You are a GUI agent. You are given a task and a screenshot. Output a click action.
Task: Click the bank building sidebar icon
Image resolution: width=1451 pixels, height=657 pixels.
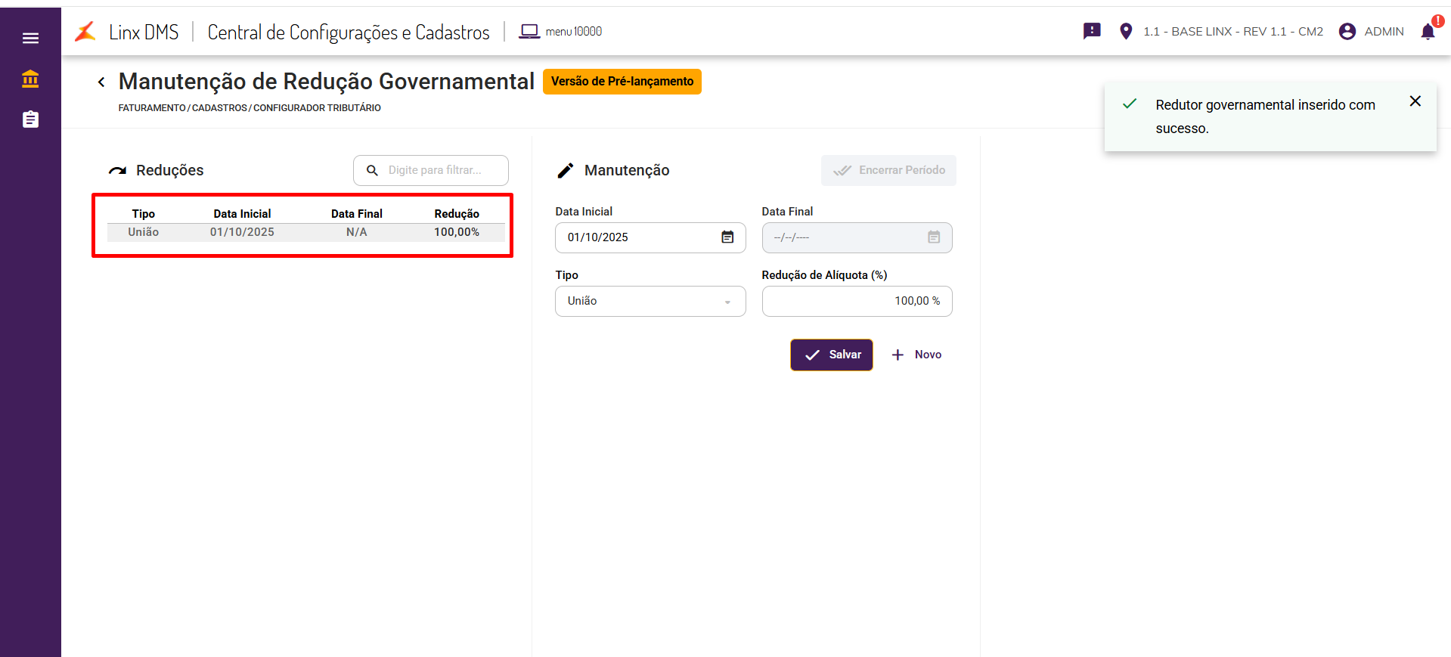coord(30,79)
